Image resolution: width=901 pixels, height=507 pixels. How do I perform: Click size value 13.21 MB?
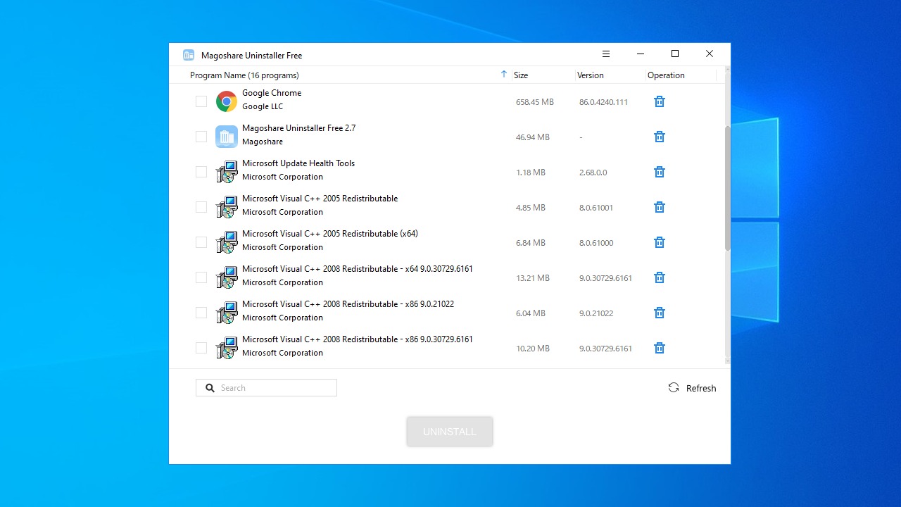(x=533, y=278)
